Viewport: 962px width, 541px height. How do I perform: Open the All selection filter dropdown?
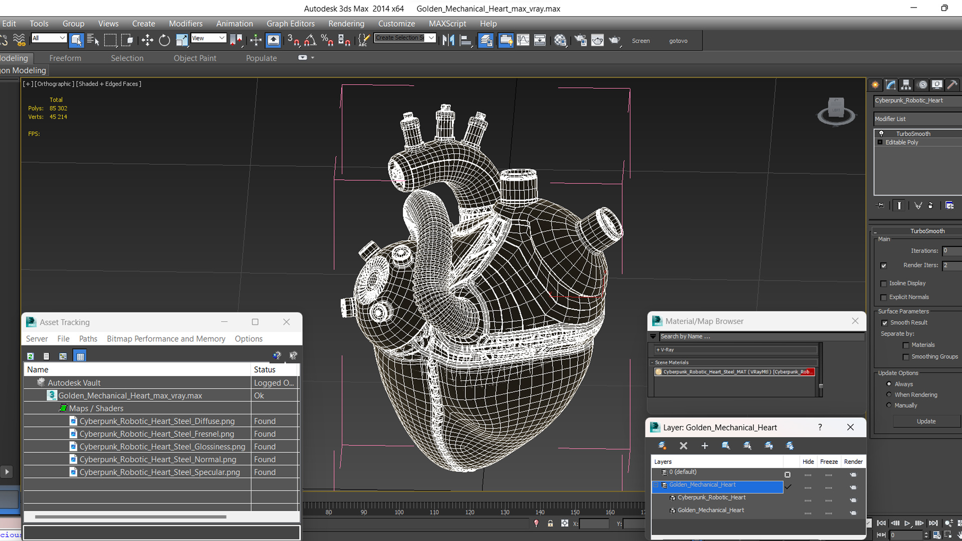[49, 38]
